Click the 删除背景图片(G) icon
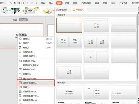The height and width of the screenshot is (104, 139). pyautogui.click(x=20, y=100)
